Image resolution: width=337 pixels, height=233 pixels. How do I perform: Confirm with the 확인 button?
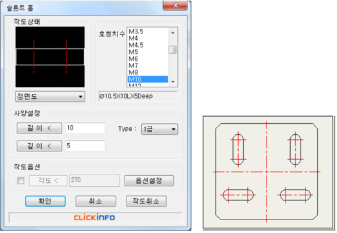[46, 201]
